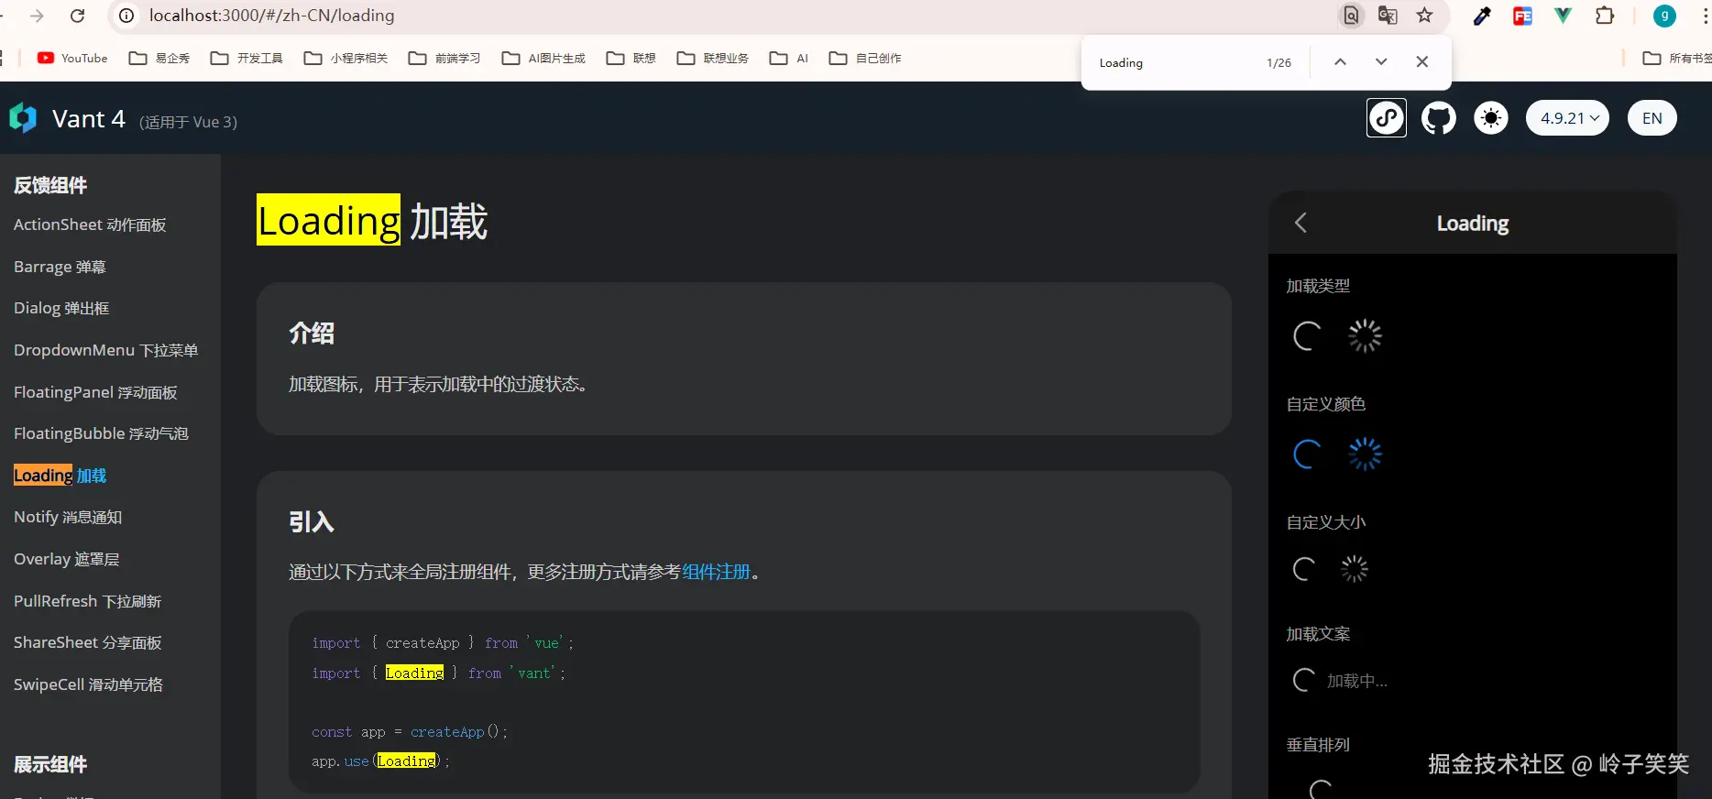This screenshot has height=799, width=1712.
Task: Open the profile avatar menu
Action: [x=1664, y=16]
